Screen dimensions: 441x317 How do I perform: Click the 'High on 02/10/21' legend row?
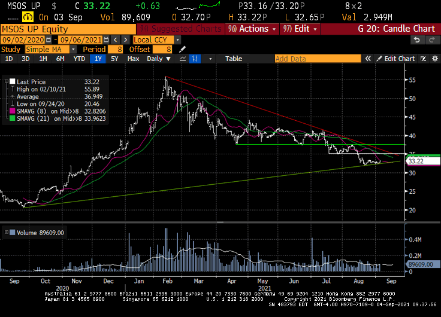click(58, 89)
